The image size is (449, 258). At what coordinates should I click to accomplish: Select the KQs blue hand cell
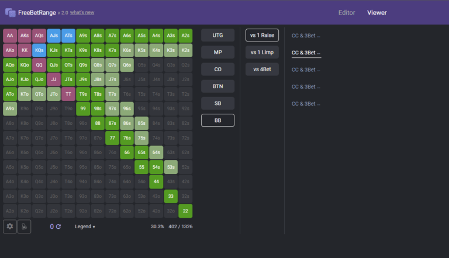[39, 50]
